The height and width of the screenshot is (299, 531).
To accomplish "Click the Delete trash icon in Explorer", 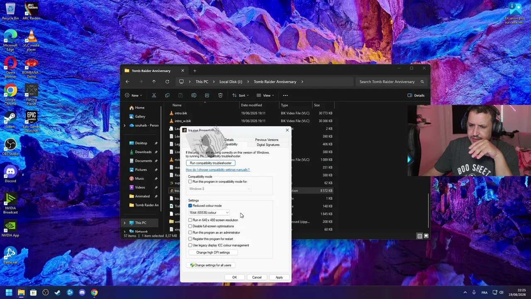I will (220, 96).
